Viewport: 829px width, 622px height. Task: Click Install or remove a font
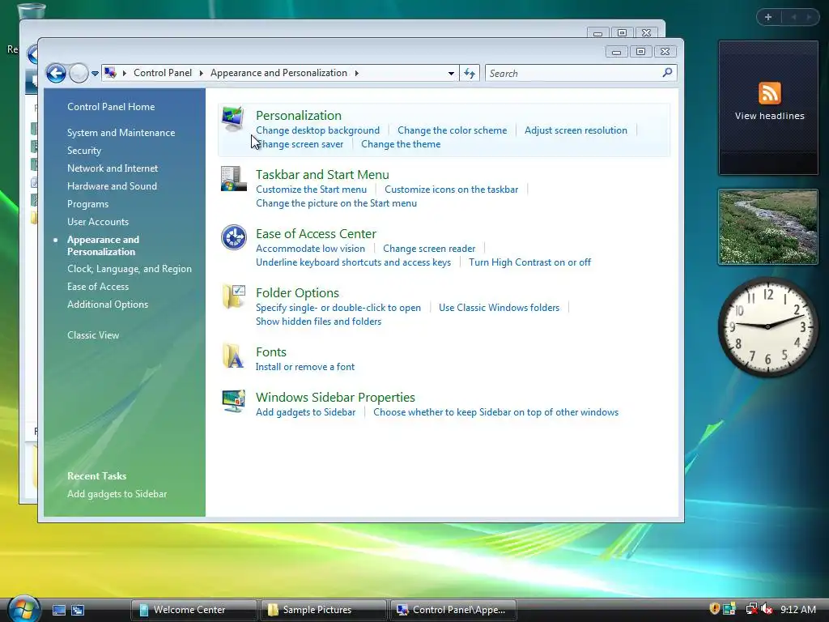click(305, 367)
